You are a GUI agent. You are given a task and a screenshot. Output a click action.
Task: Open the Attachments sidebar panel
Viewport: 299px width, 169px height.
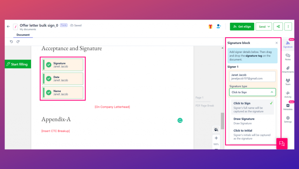coord(288,69)
